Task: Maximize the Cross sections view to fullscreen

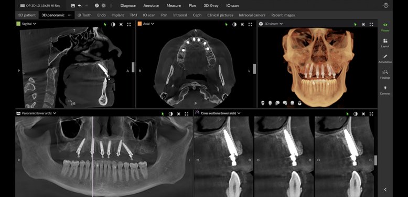Action: (371, 114)
